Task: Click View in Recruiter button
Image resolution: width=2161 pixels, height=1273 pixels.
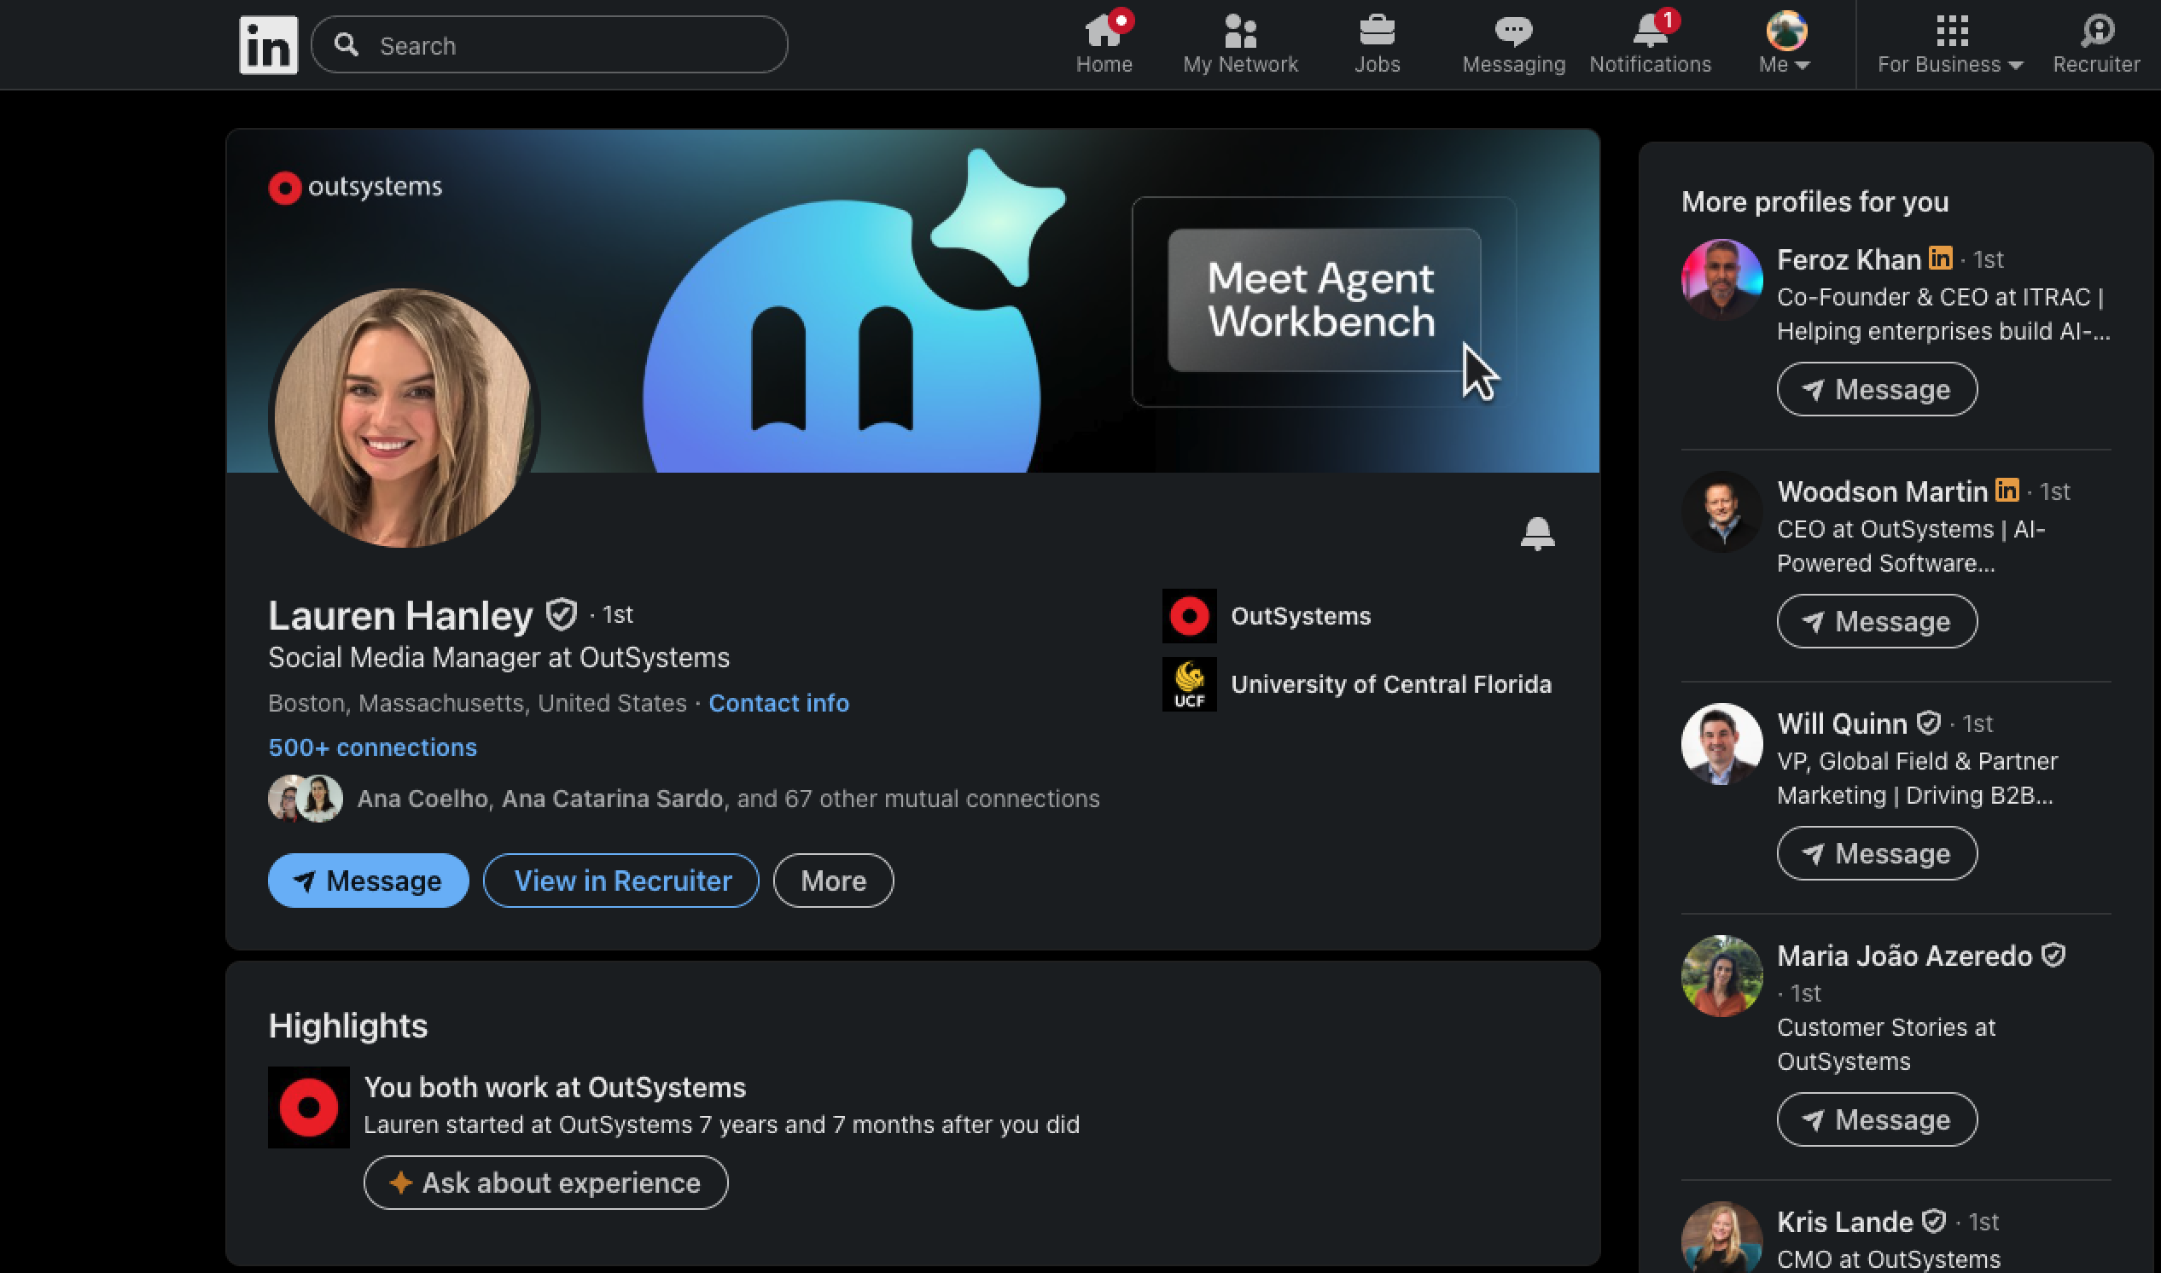Action: [621, 881]
